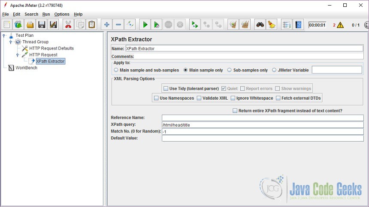Click the 00:00:01 elapsed time display
The width and height of the screenshot is (369, 207).
317,25
